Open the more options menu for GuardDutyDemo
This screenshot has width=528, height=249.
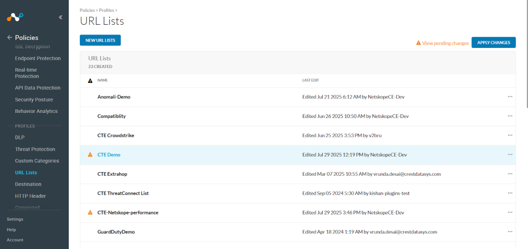pyautogui.click(x=510, y=231)
